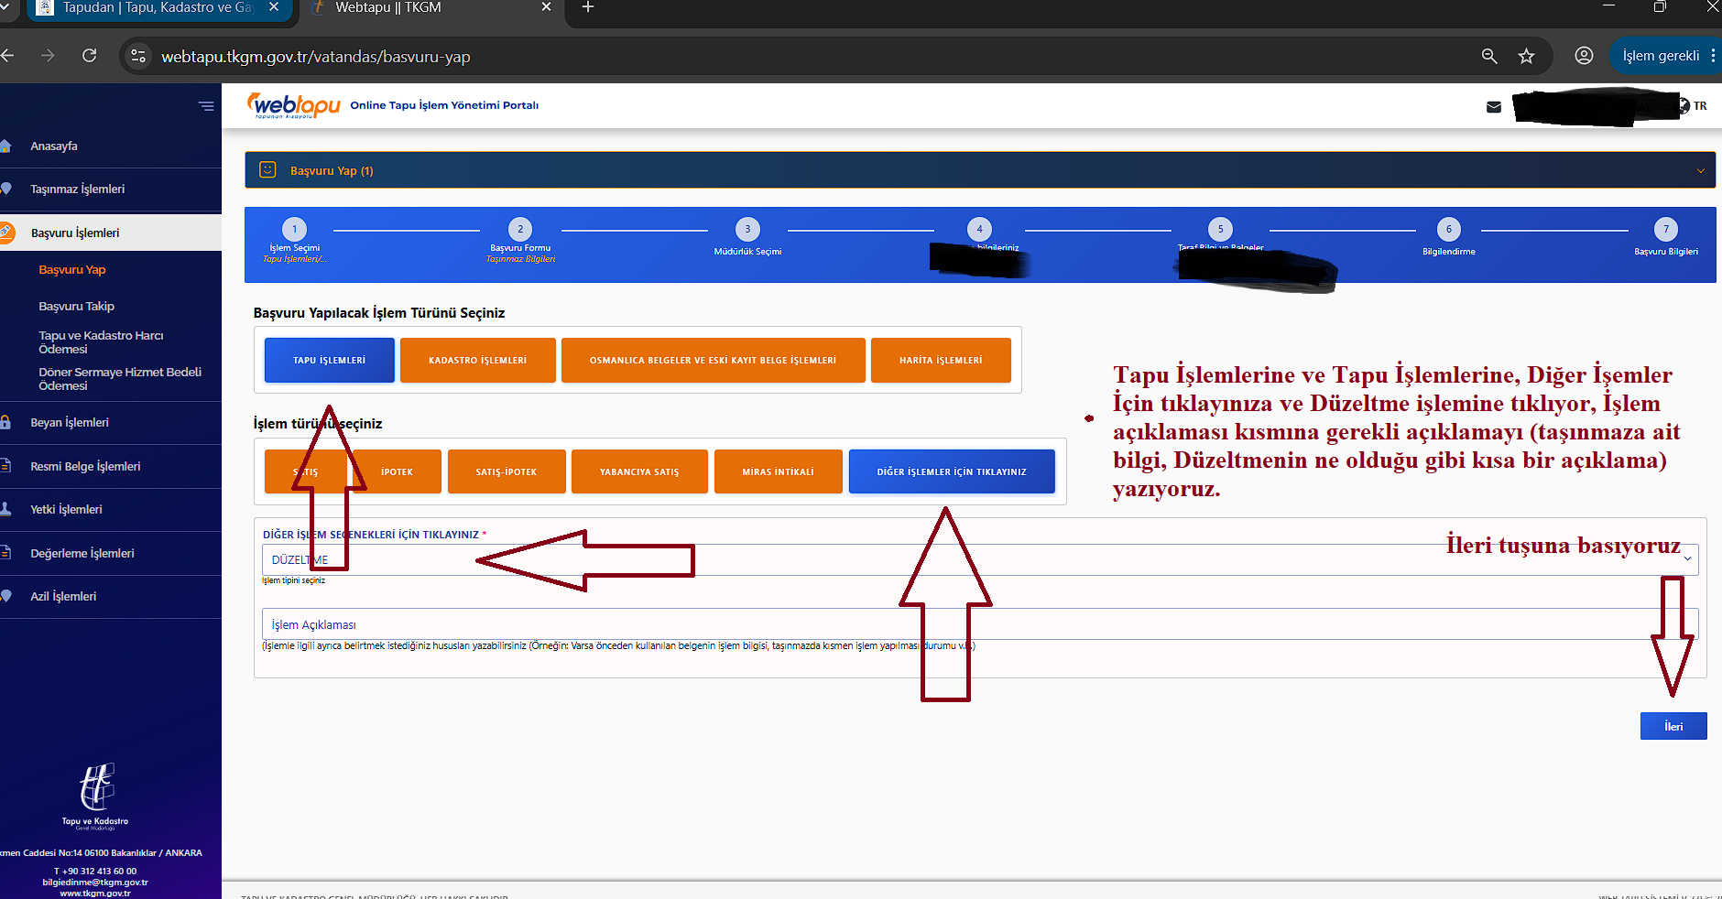
Task: Select OSMANLICA BELGELER VE ESKİ KAYIT button
Action: pos(713,360)
